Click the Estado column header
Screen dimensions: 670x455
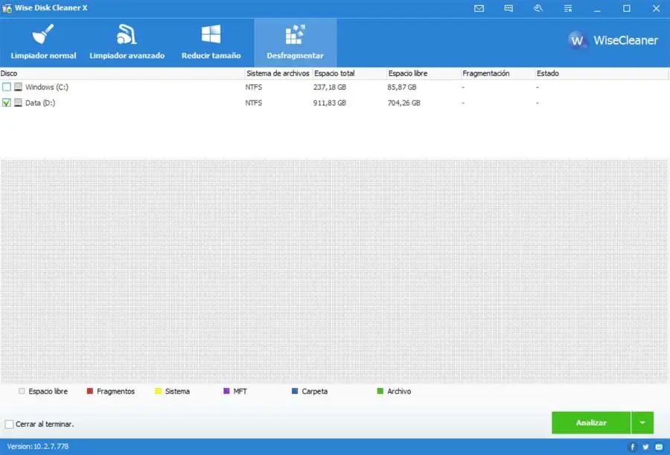[602, 74]
